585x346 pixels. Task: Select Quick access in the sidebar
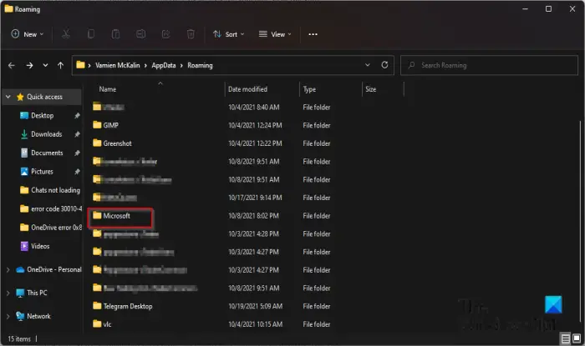[44, 97]
